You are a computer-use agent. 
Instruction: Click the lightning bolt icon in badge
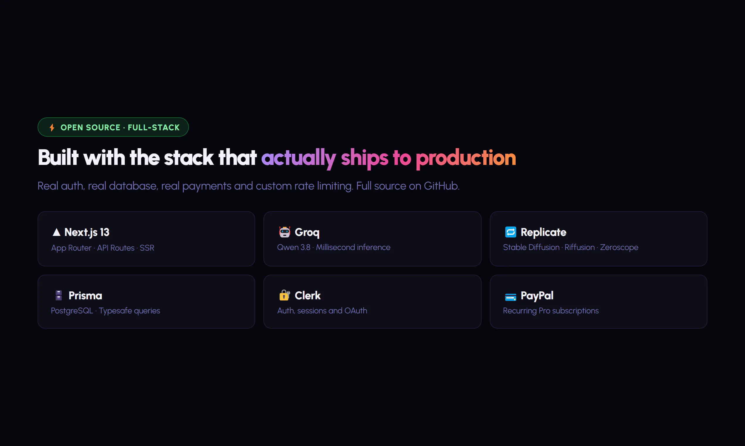click(52, 127)
